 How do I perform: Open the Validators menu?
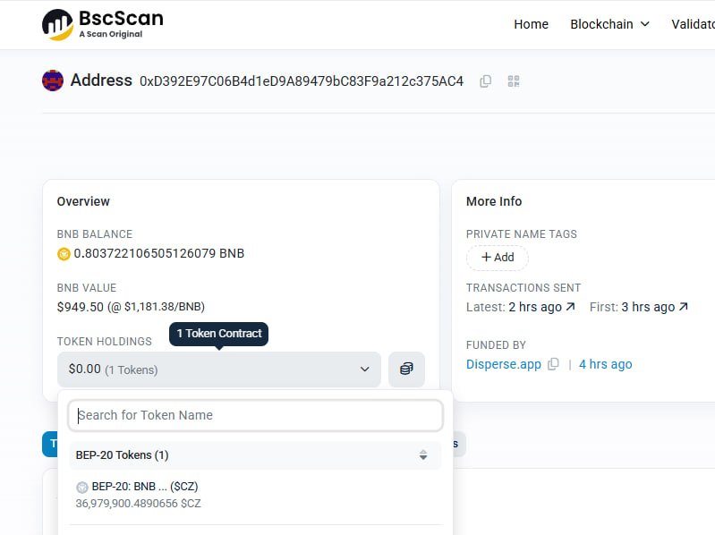(693, 24)
